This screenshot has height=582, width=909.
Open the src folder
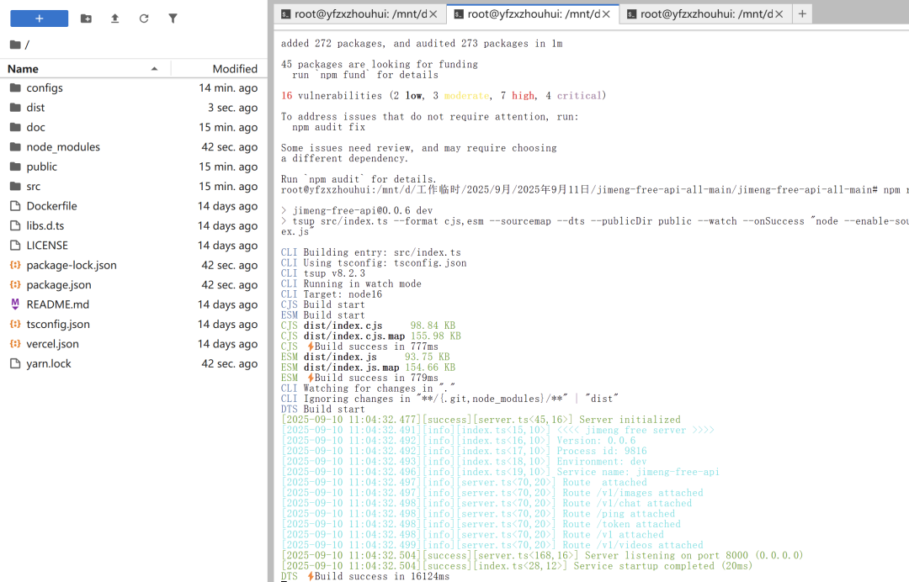33,187
